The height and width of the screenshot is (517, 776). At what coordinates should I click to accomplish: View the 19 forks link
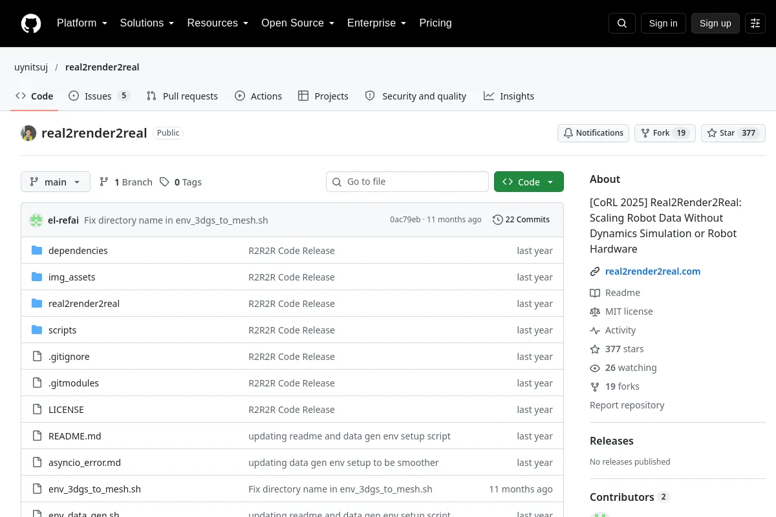[614, 386]
